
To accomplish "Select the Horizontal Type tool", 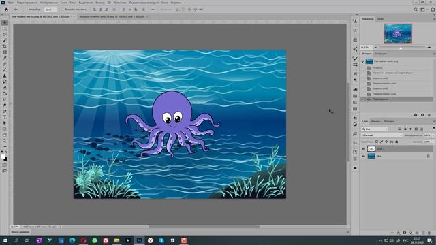I will (x=5, y=117).
